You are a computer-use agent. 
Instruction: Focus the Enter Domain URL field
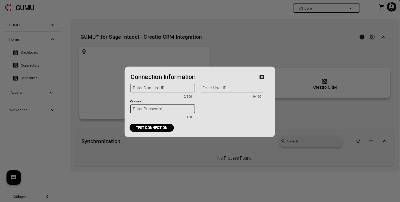[163, 88]
